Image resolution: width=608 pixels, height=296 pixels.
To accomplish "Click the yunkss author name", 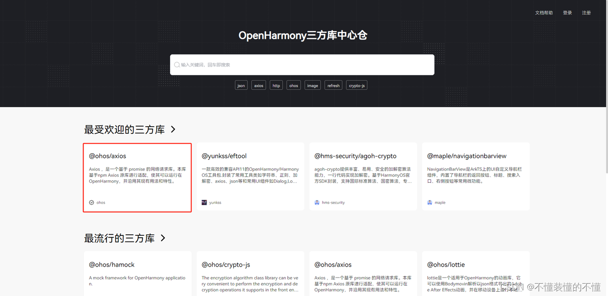I will click(x=215, y=203).
